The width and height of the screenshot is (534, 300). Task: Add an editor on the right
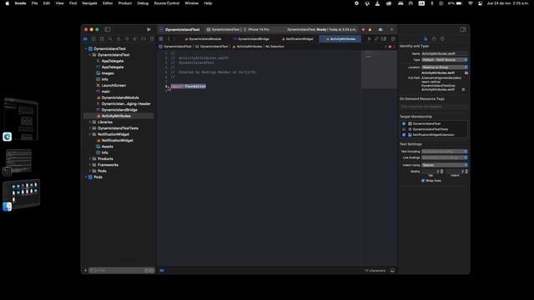tap(393, 39)
